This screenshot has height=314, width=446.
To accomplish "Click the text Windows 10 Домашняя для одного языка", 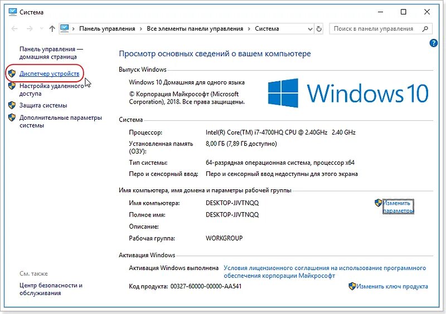I will point(187,82).
